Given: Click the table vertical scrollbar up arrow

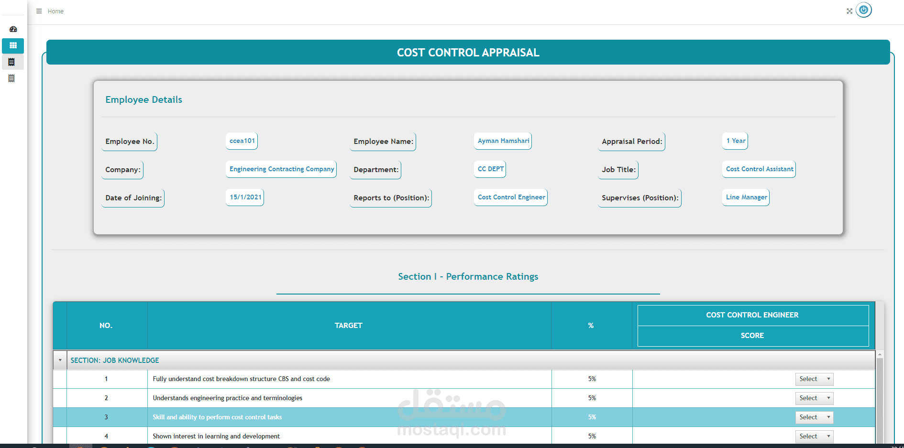Looking at the screenshot, I should [x=880, y=354].
